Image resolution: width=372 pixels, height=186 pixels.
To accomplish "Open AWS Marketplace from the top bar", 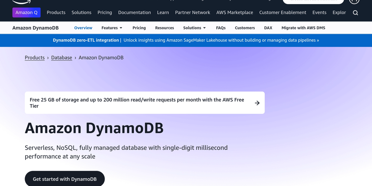I will coord(235,12).
